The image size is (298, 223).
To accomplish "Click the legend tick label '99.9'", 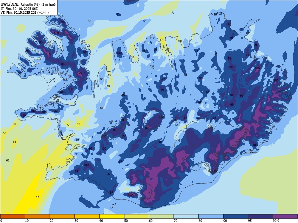I will tap(276, 221).
